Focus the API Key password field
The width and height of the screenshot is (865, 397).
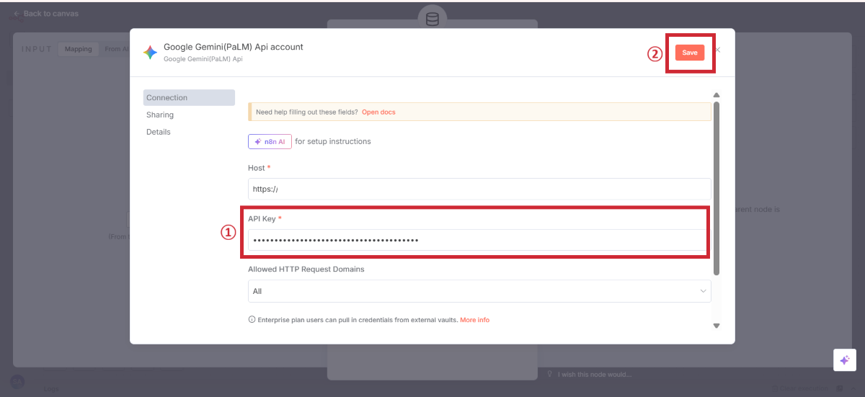point(479,240)
